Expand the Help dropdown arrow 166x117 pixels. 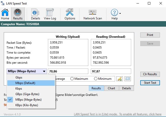[120, 13]
